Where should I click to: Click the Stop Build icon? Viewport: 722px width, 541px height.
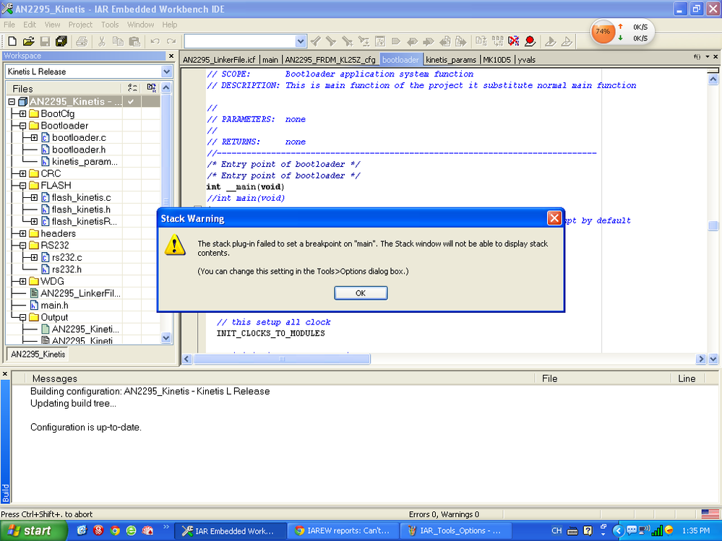pos(513,41)
